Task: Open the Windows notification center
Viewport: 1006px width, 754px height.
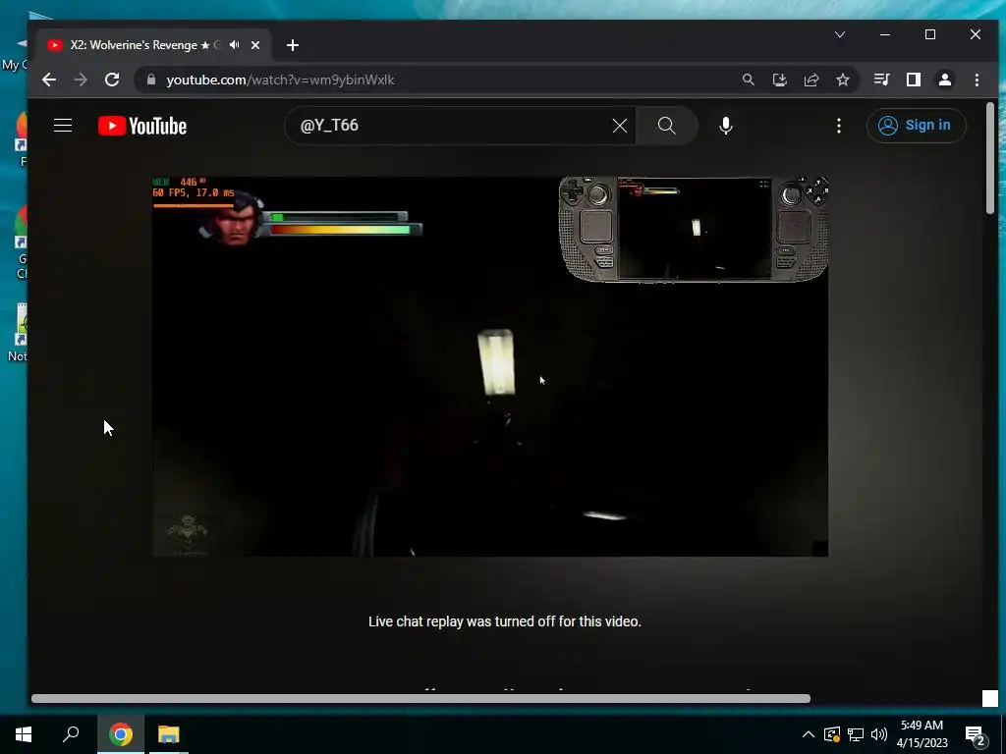Action: click(x=976, y=735)
